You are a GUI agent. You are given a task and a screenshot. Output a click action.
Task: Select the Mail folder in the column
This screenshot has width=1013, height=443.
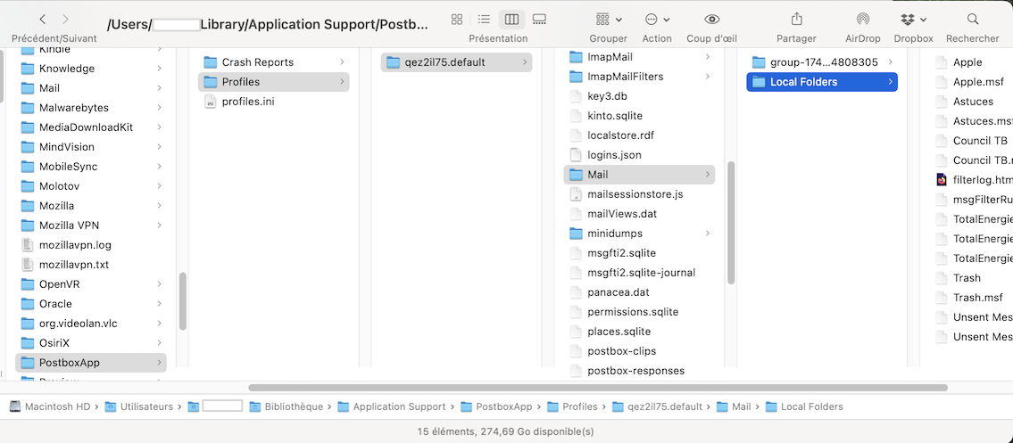[x=639, y=175]
